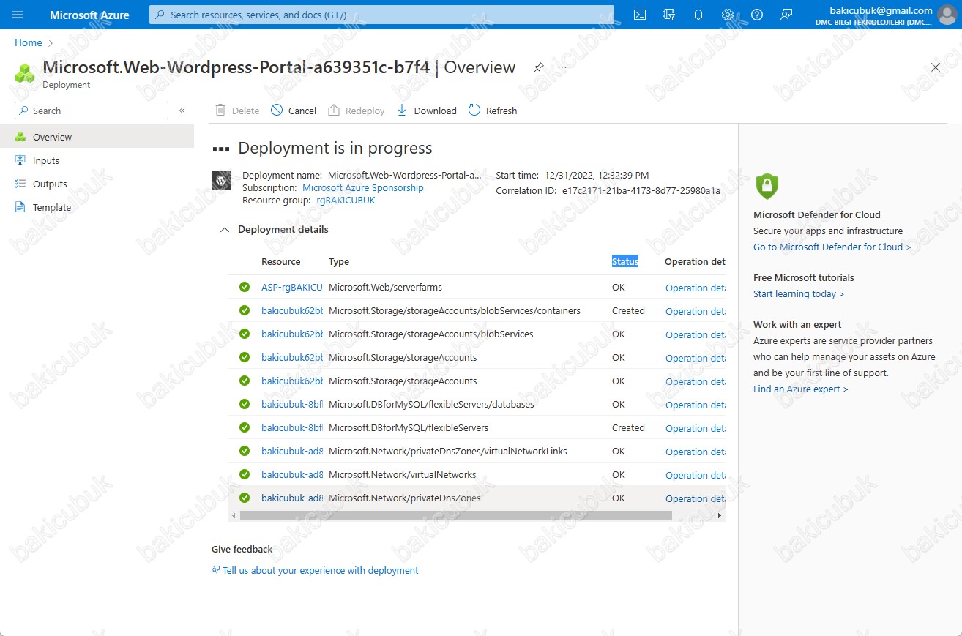Viewport: 962px width, 636px height.
Task: Click the deployment cube icon next to title
Action: [x=25, y=73]
